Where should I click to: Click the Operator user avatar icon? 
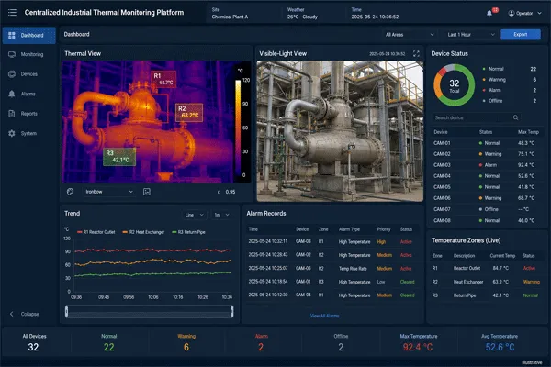pyautogui.click(x=512, y=14)
